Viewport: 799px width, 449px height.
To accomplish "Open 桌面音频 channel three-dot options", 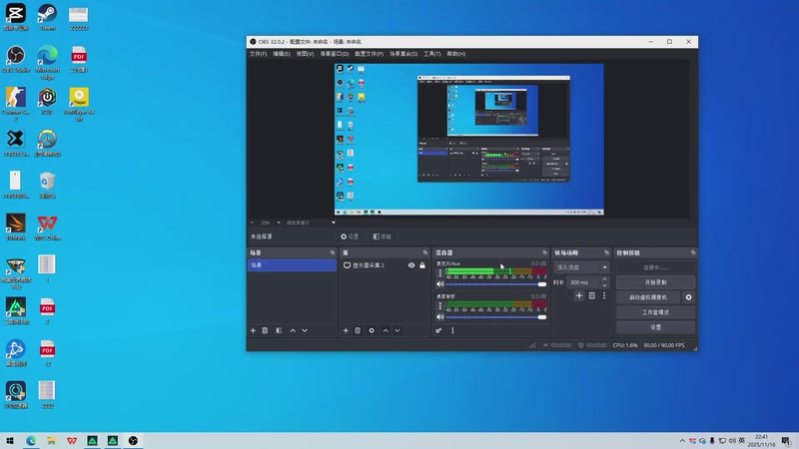I will tap(440, 306).
